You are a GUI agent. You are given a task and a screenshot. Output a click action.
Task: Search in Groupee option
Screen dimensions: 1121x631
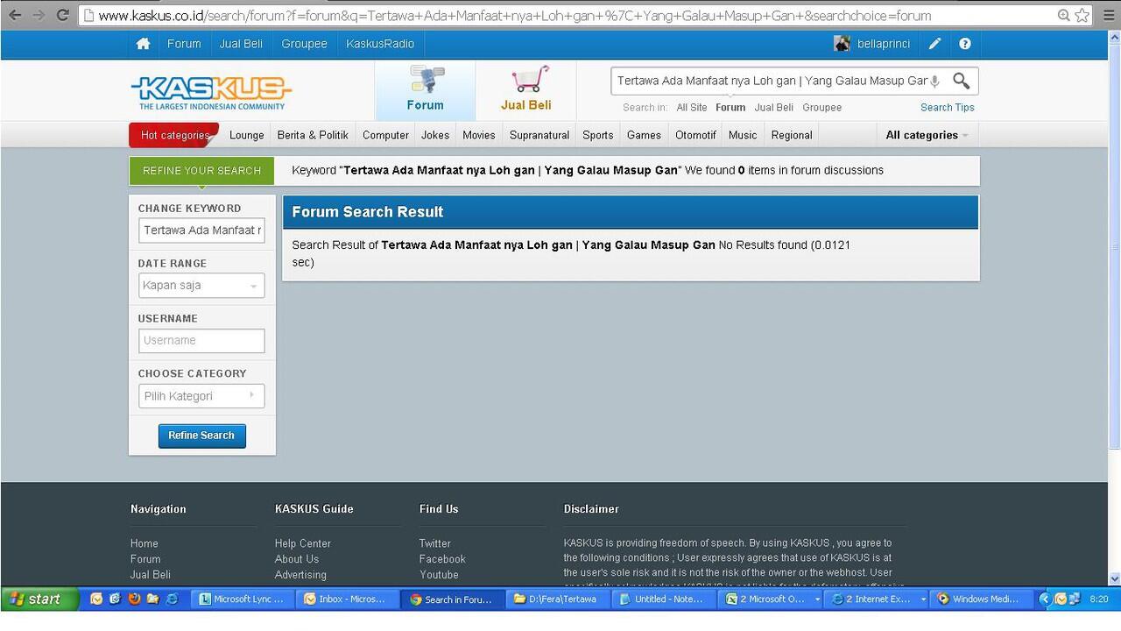point(821,108)
